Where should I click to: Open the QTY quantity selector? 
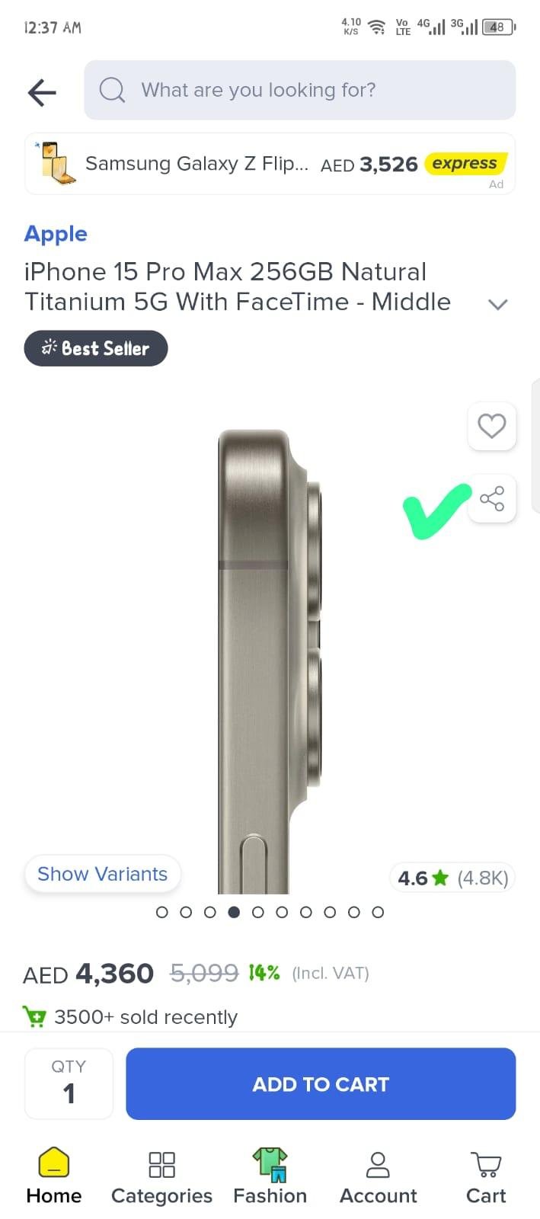69,1083
